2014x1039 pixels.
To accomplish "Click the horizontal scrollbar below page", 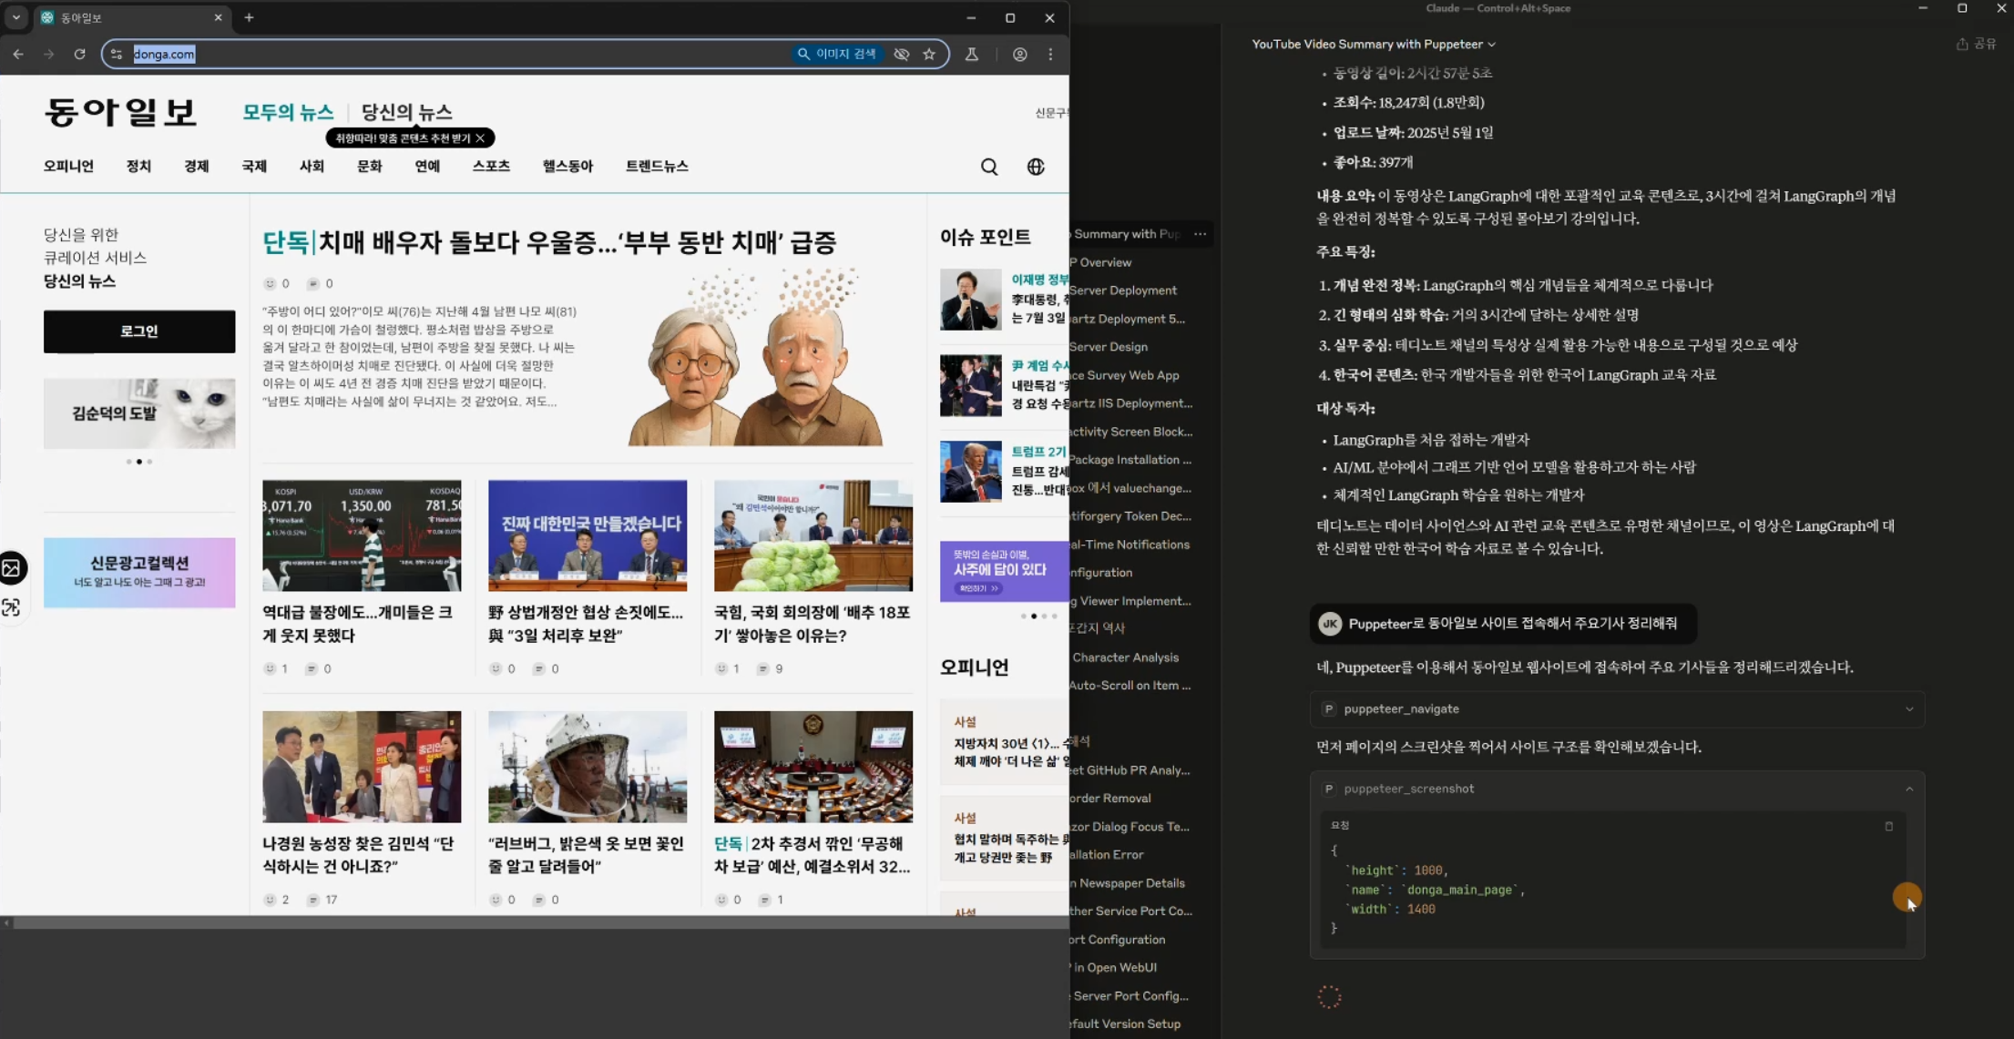I will tap(537, 923).
